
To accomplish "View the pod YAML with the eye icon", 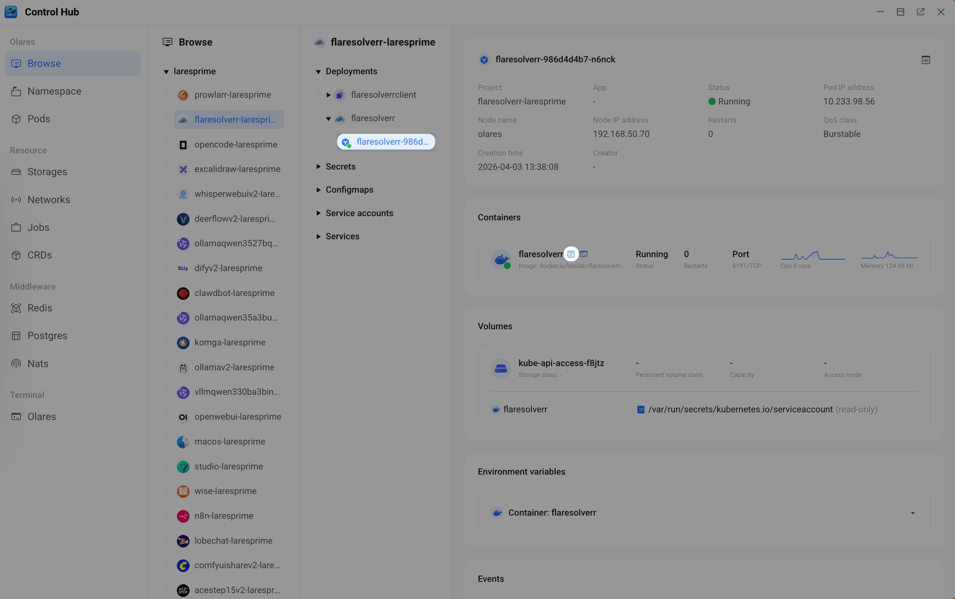I will click(x=926, y=60).
